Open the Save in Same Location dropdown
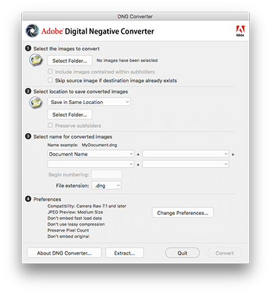Screen dimensions: 271x294 (89, 102)
